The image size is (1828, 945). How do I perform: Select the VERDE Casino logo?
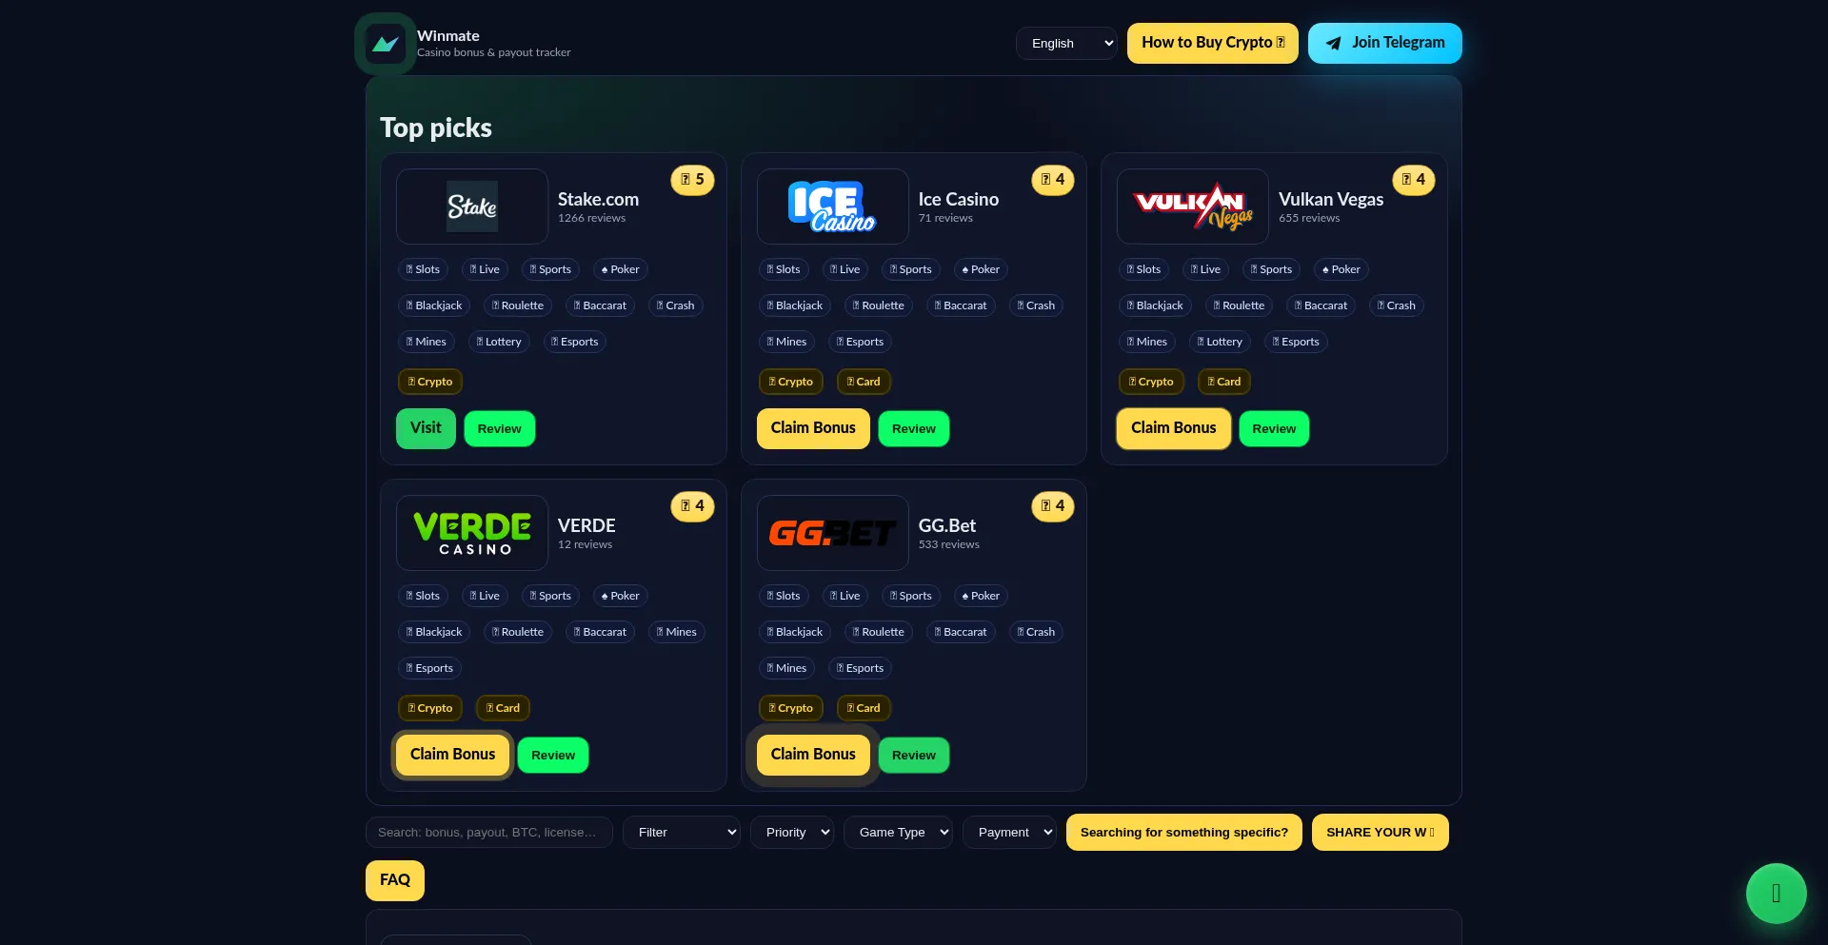tap(472, 533)
